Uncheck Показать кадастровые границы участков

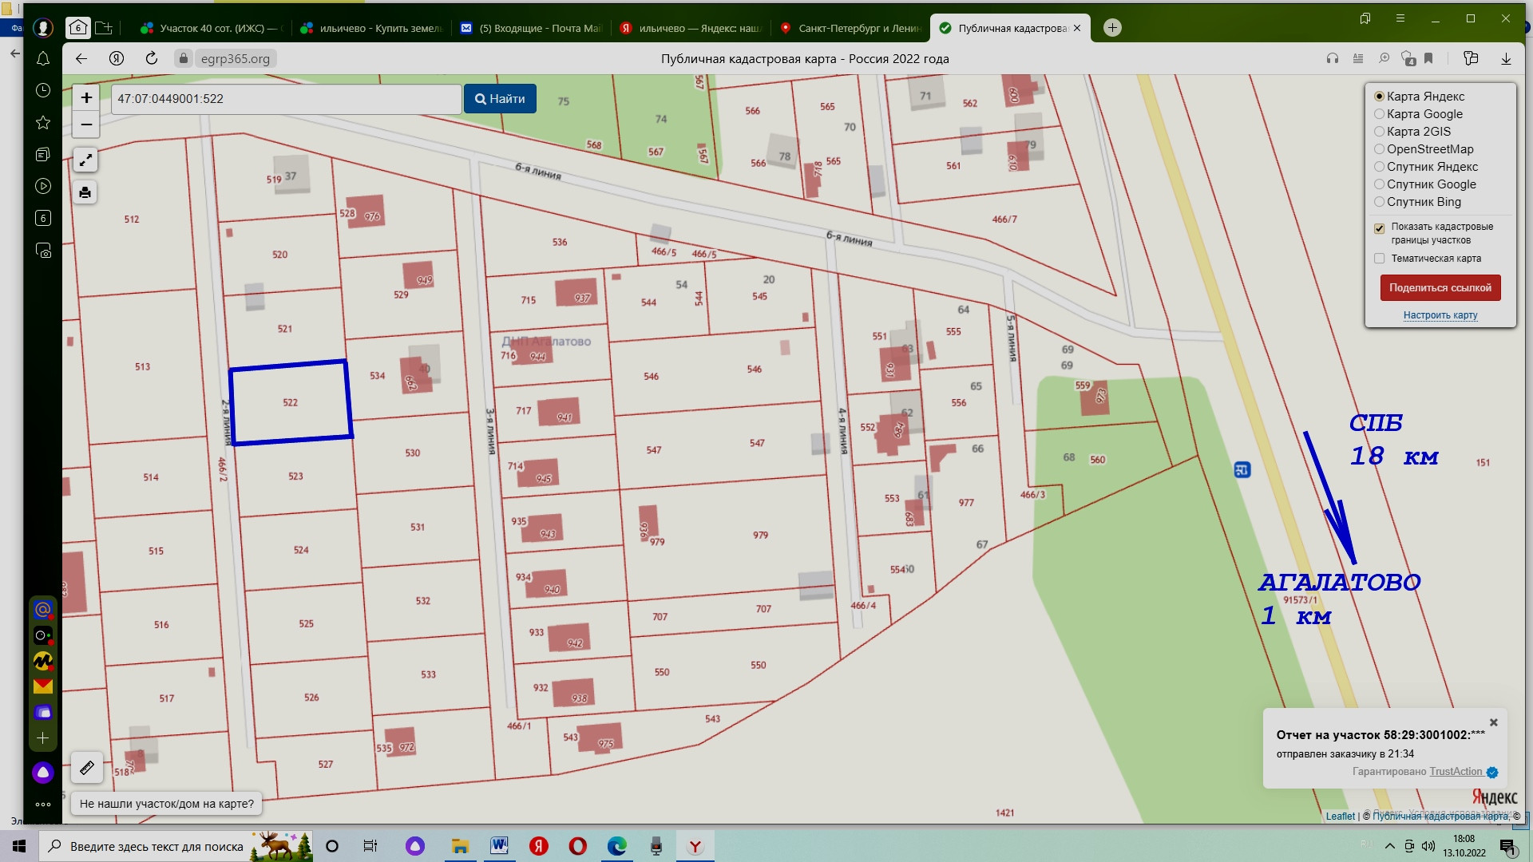[x=1379, y=228]
